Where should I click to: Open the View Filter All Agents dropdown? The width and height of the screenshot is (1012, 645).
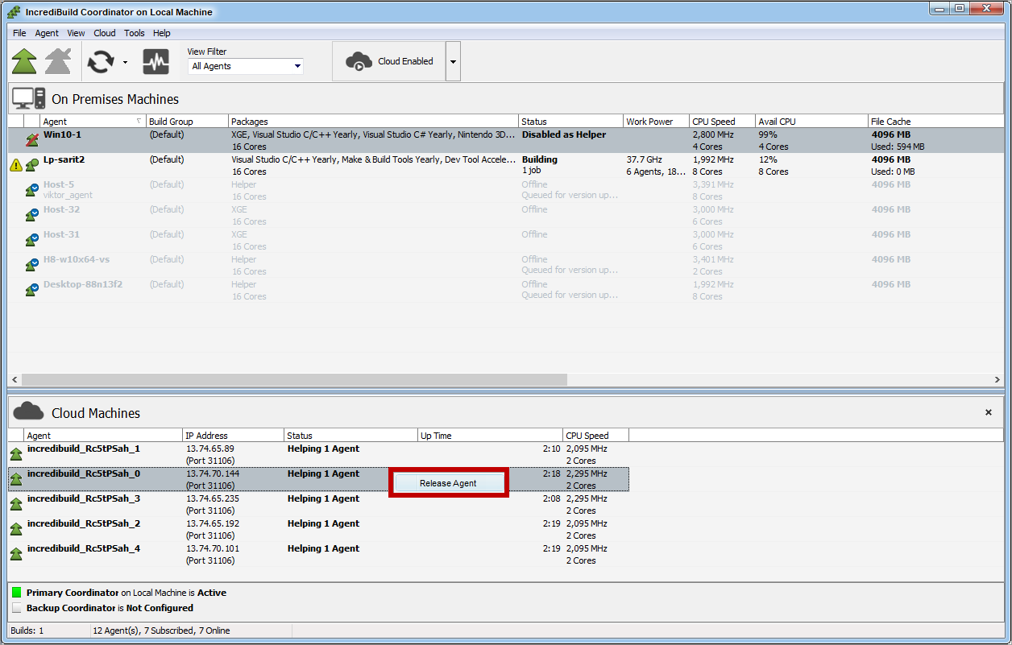click(246, 66)
